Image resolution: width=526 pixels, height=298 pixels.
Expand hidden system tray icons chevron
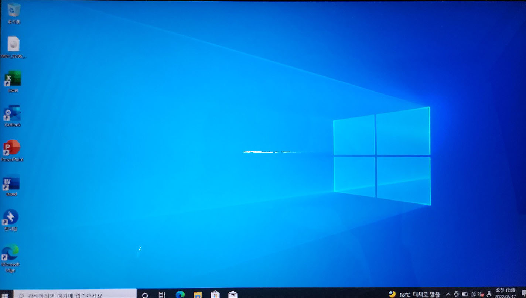(448, 294)
